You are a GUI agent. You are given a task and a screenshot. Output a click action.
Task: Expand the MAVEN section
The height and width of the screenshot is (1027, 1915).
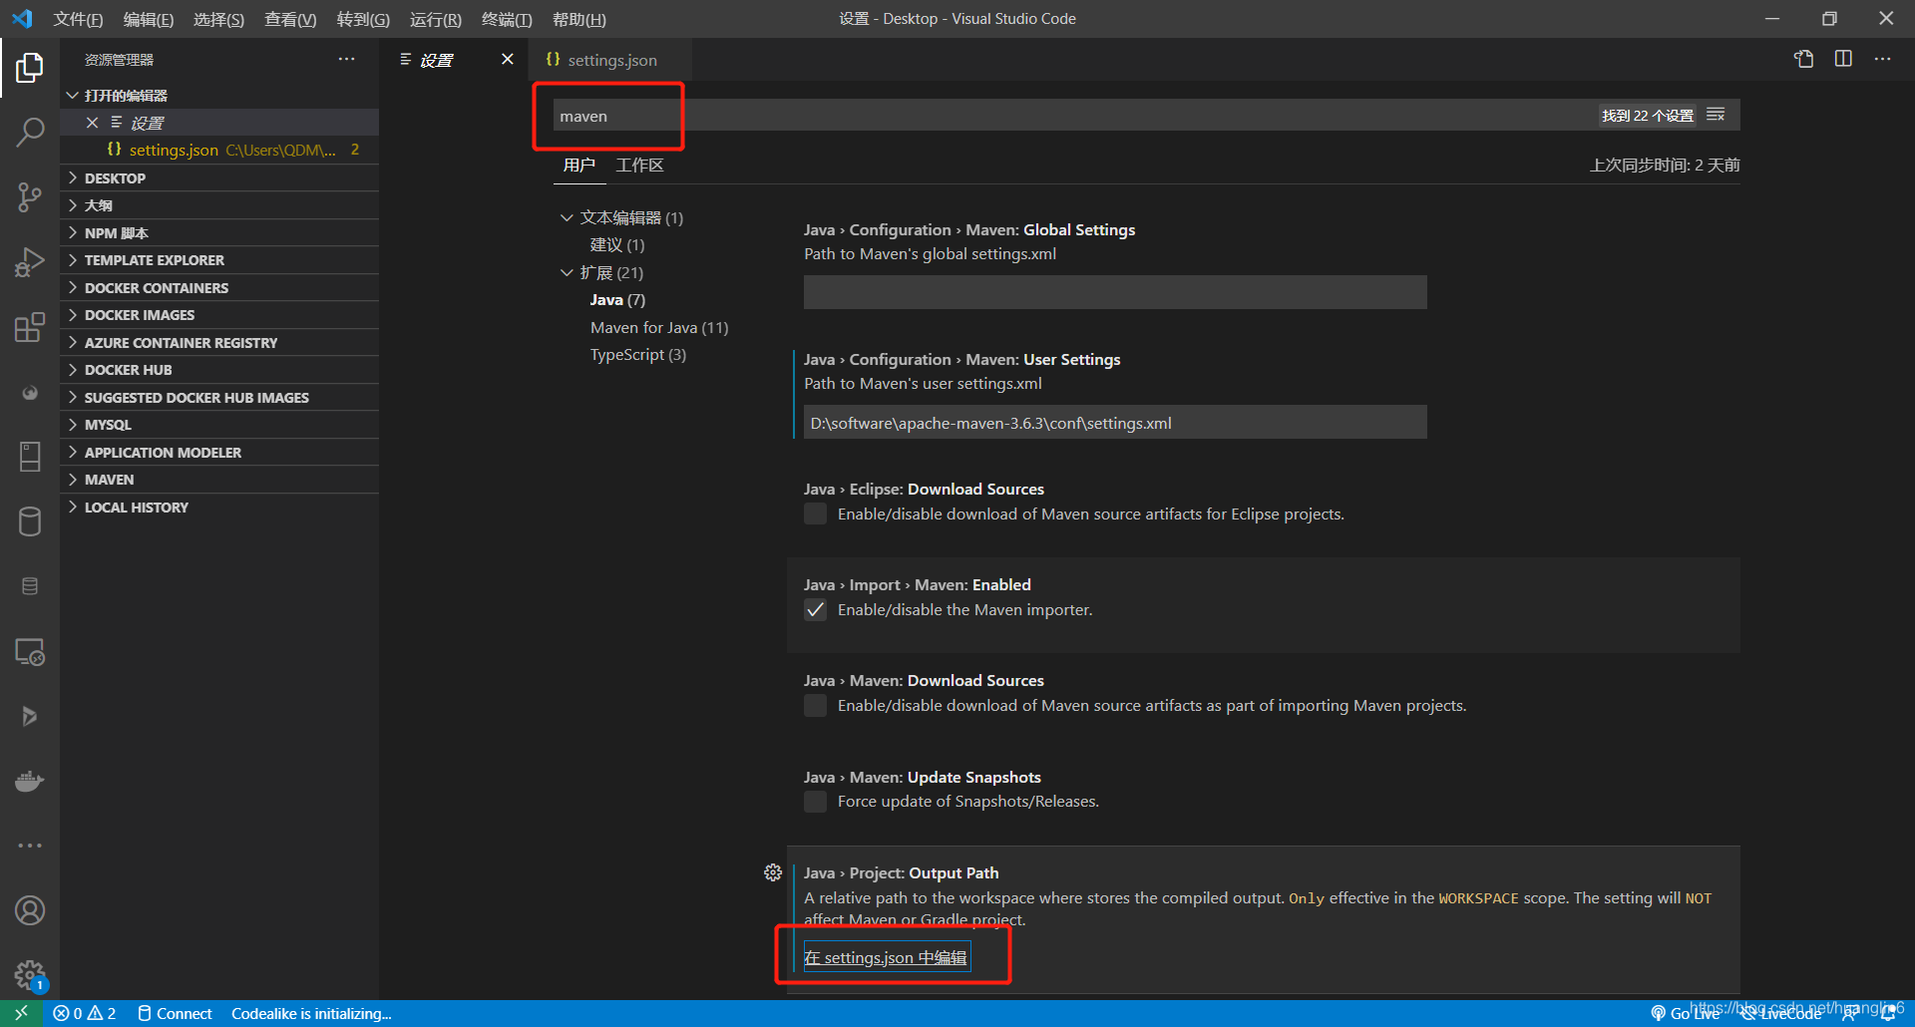tap(219, 480)
